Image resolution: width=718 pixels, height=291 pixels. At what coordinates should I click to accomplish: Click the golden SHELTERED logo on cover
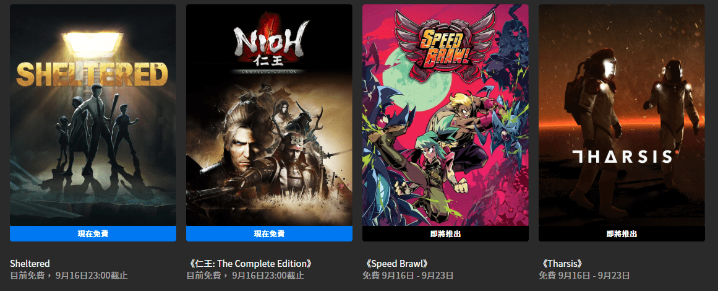coord(92,74)
